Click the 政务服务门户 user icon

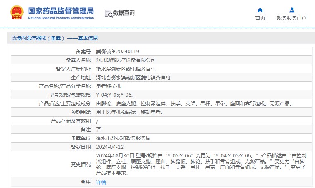pos(292,10)
